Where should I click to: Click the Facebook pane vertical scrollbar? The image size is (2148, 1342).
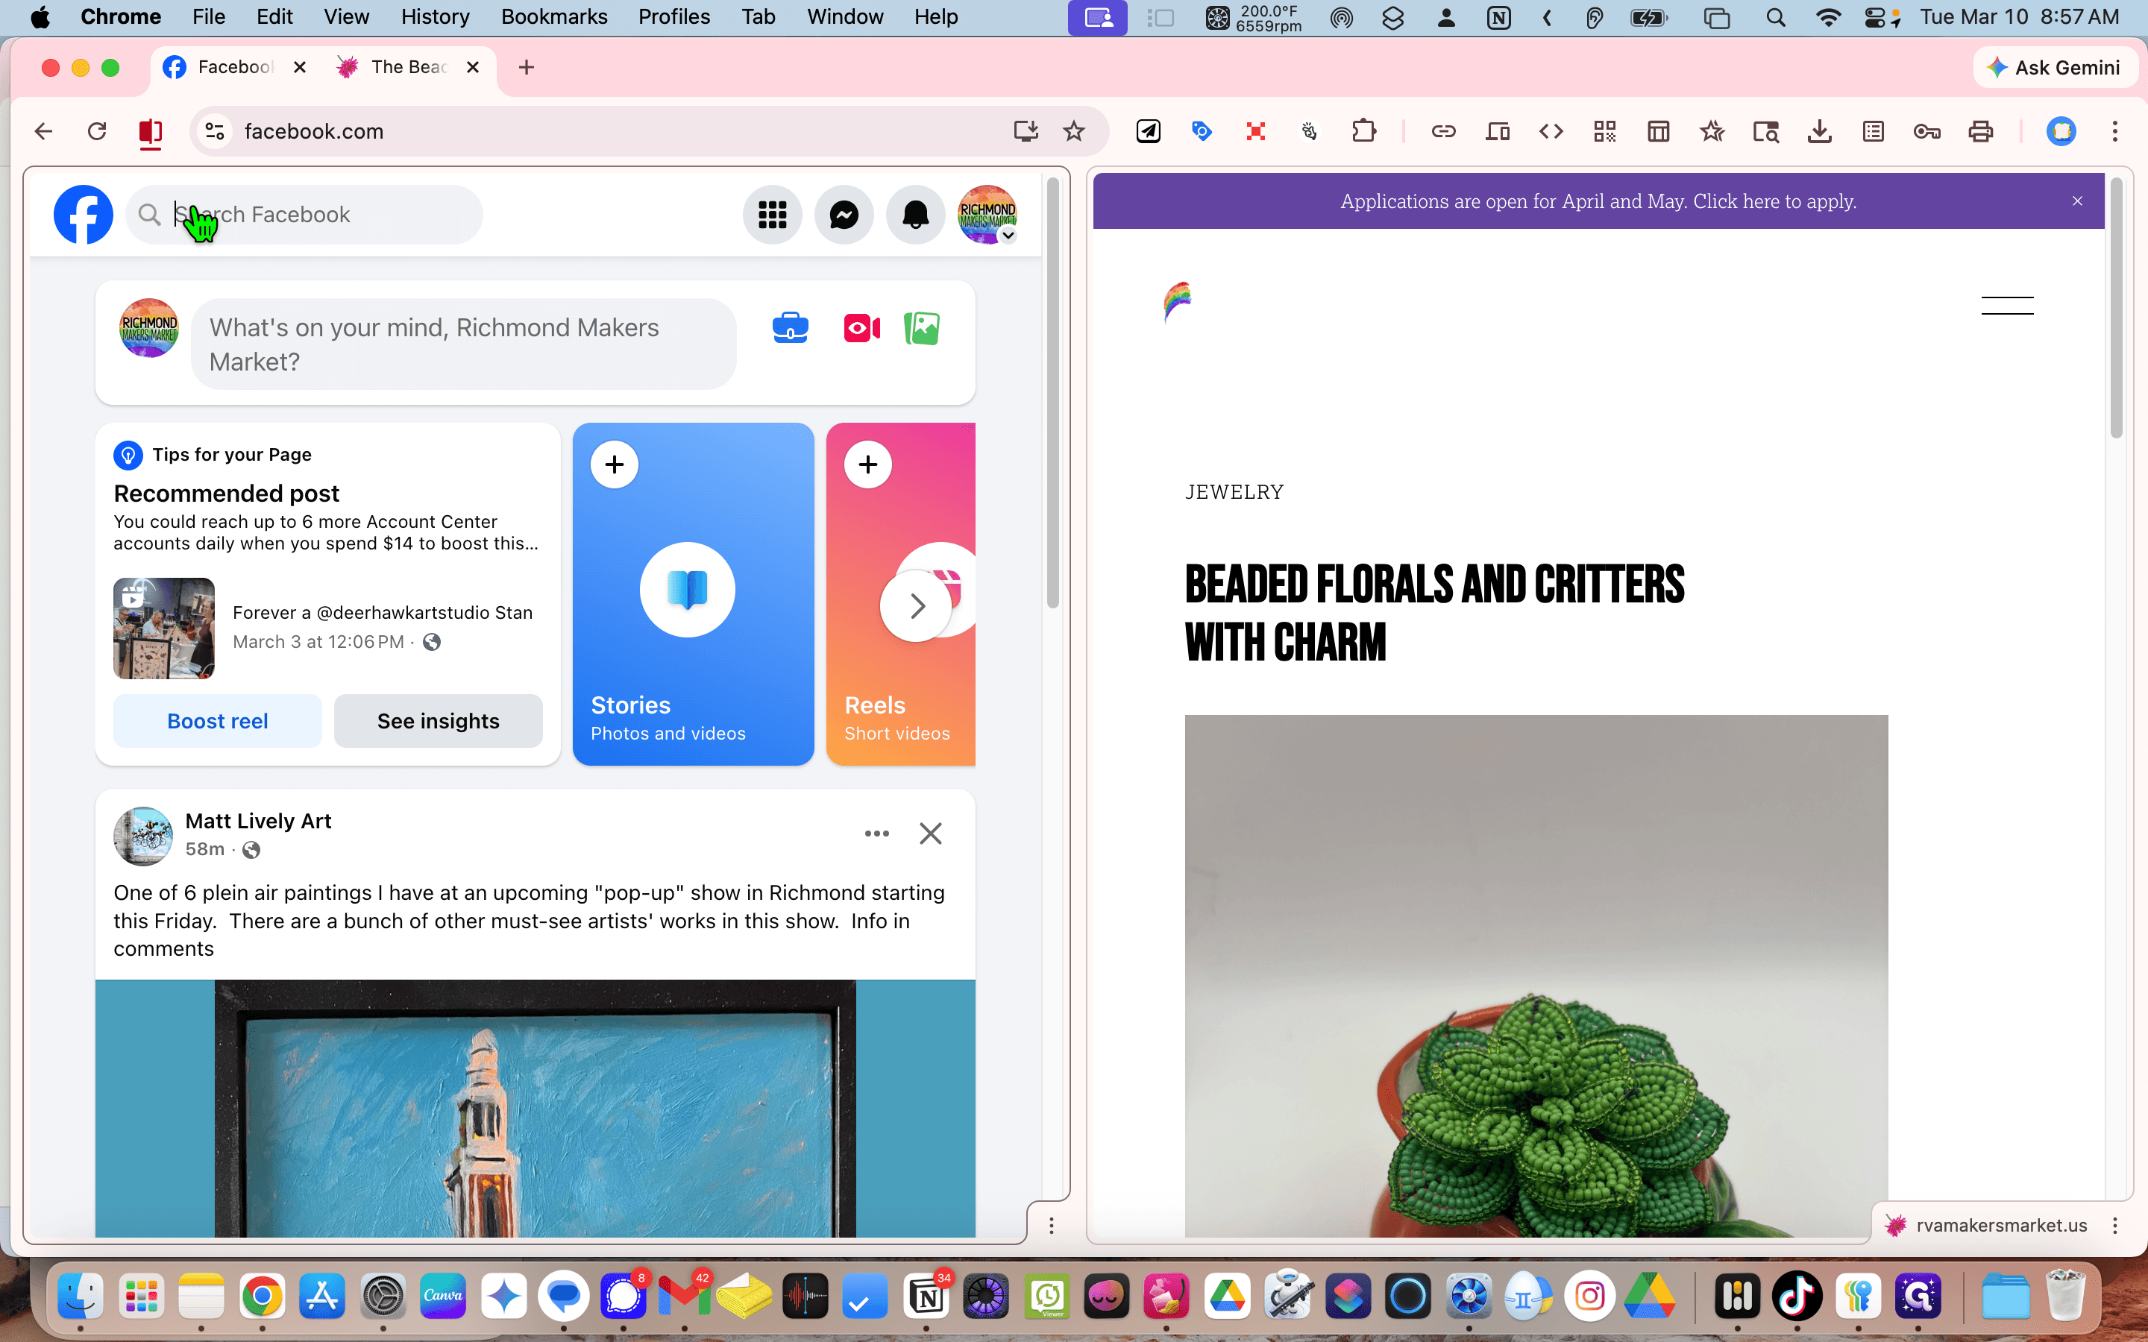coord(1052,393)
